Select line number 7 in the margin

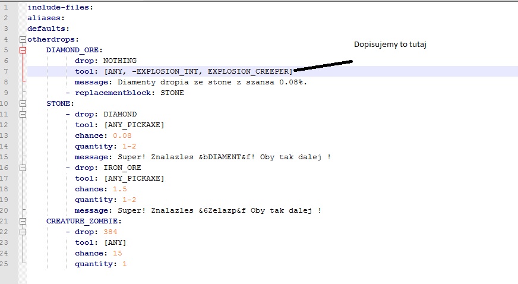(x=5, y=71)
